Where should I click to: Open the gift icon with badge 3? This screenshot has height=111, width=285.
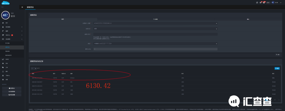coord(260,3)
